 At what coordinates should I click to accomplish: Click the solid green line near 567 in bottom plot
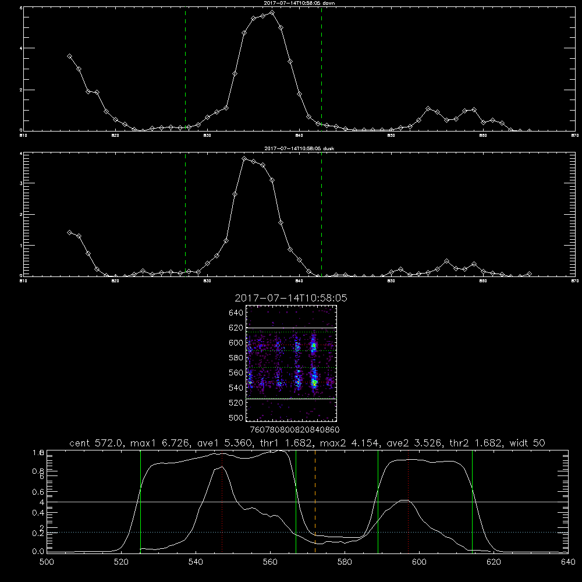296,501
